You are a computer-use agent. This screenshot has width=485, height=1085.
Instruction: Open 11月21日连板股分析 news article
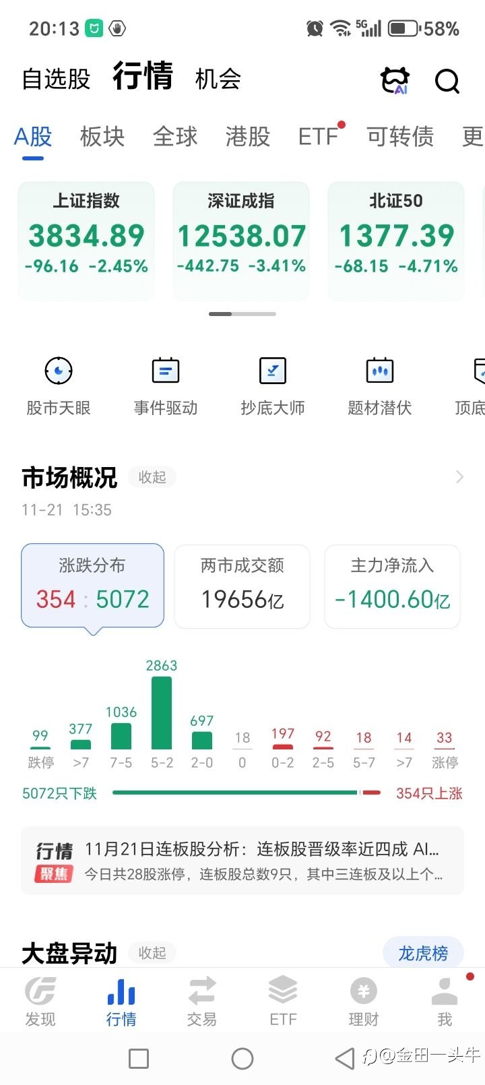(x=243, y=861)
